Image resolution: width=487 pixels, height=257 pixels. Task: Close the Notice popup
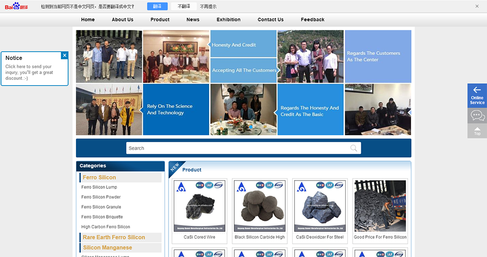[65, 55]
